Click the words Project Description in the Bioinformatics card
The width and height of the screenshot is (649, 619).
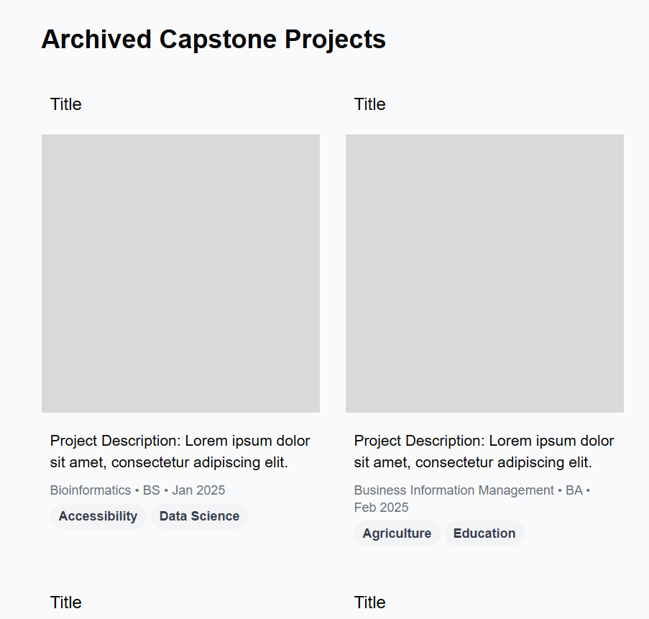pos(114,441)
